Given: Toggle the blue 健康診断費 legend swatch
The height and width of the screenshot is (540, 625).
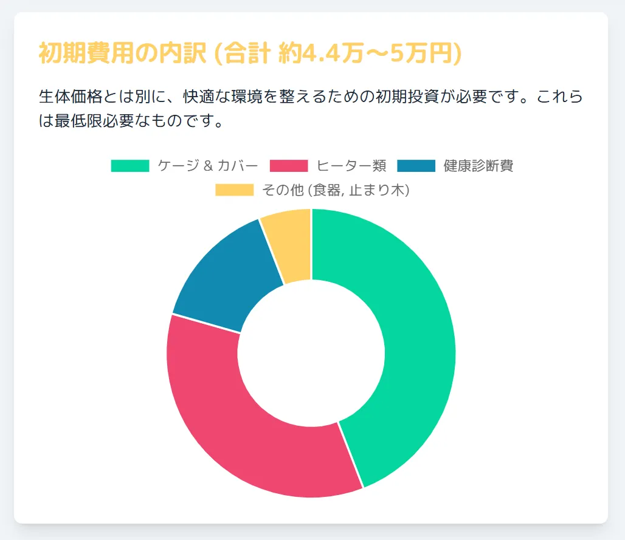Looking at the screenshot, I should [416, 166].
